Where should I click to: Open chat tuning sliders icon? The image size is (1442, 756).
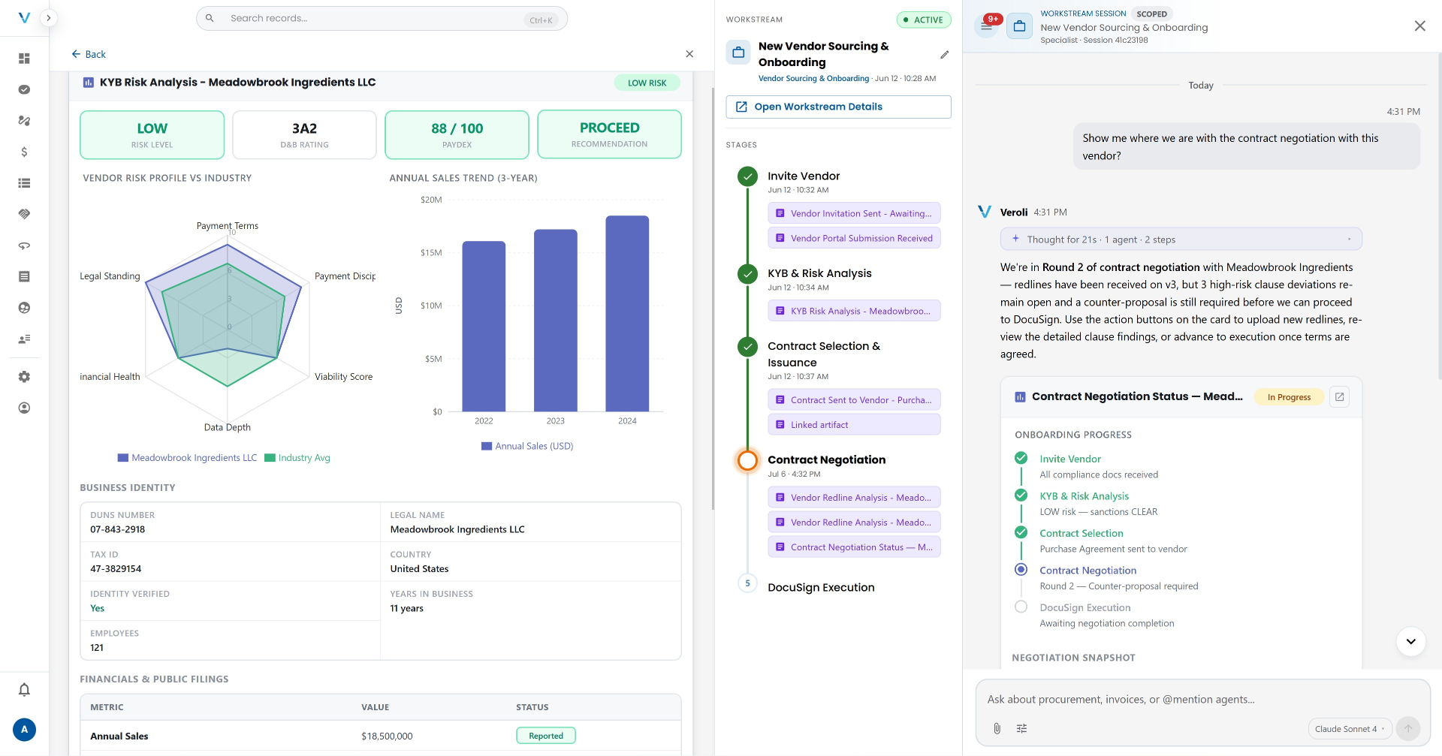point(1021,728)
